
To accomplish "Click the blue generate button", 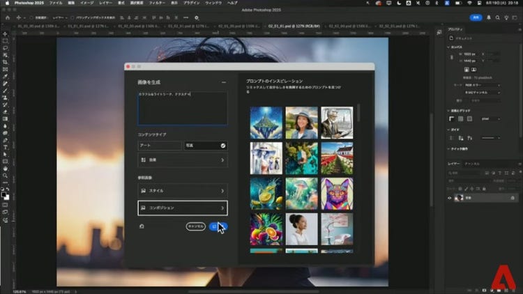I will (x=218, y=226).
